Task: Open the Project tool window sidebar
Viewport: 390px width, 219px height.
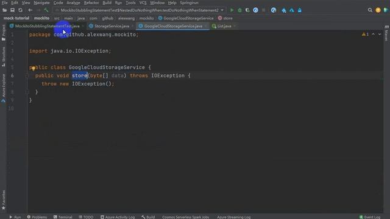Action: tap(4, 32)
